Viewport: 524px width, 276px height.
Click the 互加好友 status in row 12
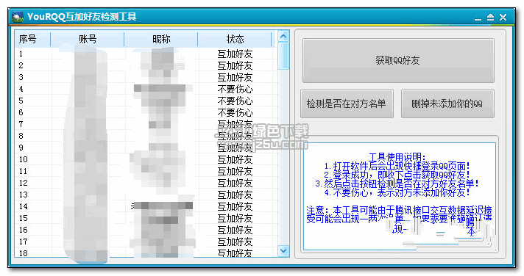[235, 183]
